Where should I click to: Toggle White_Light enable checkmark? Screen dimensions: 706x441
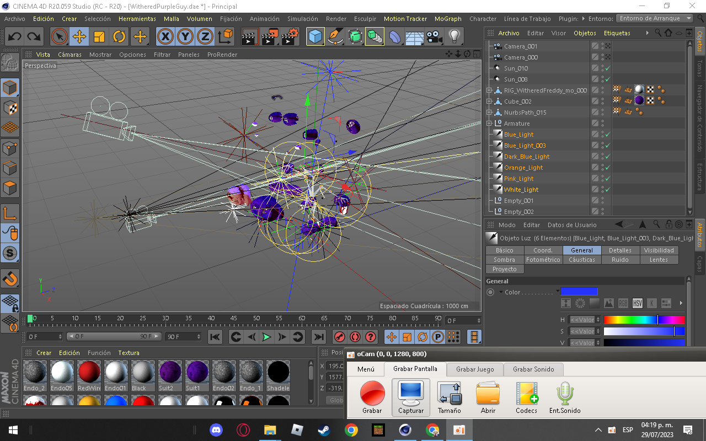click(607, 190)
